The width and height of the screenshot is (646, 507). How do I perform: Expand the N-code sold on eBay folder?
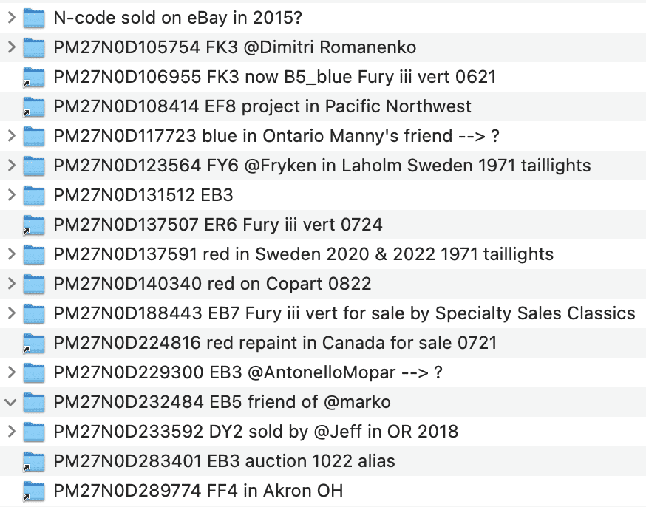(11, 18)
